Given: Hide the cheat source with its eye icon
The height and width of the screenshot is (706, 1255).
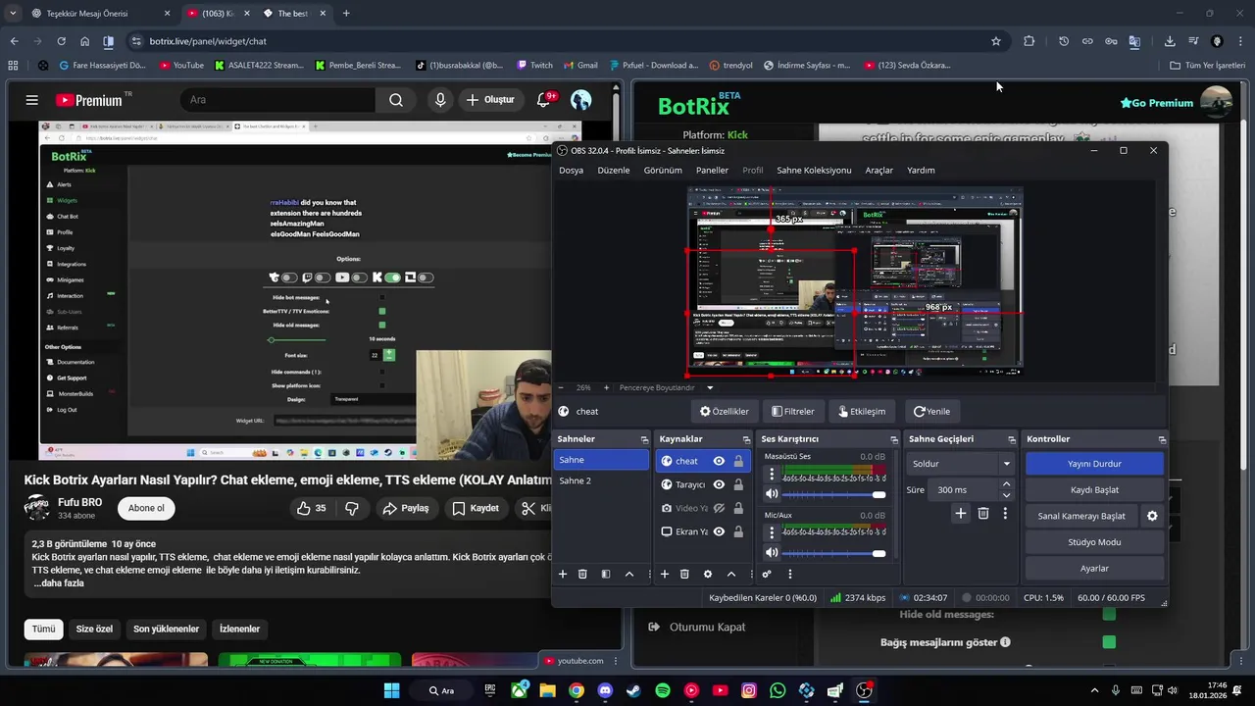Looking at the screenshot, I should click(719, 461).
